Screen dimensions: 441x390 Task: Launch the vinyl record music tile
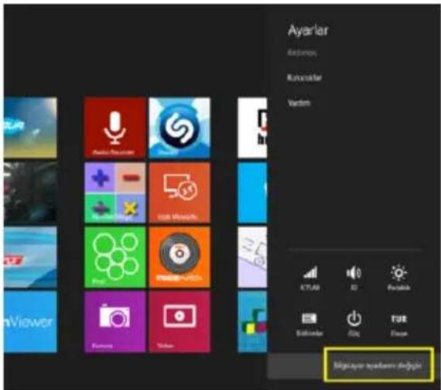pyautogui.click(x=179, y=257)
